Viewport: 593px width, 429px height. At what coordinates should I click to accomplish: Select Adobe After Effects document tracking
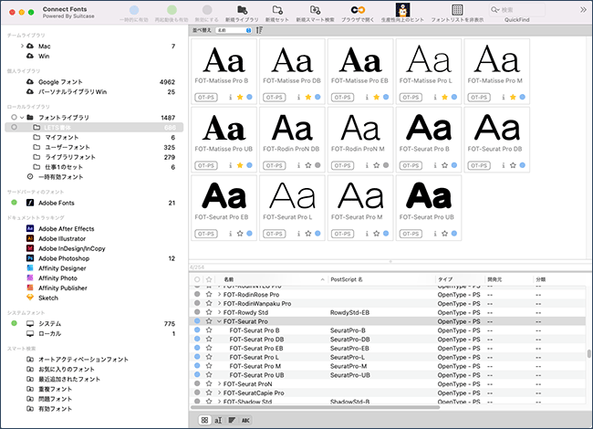coord(67,228)
